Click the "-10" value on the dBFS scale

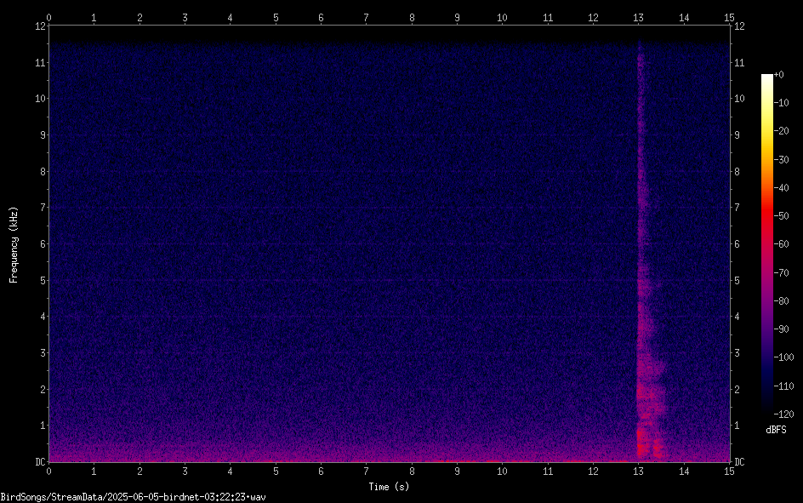[x=782, y=103]
